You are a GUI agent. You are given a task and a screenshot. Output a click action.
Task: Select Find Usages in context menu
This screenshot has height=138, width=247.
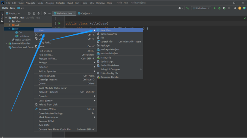coord(65,51)
